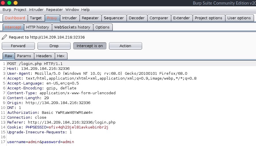The image size is (256, 146).
Task: Drop the intercepted request
Action: click(54, 46)
